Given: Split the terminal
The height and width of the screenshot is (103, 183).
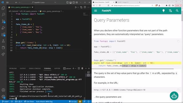Looking at the screenshot, I should 79,68.
